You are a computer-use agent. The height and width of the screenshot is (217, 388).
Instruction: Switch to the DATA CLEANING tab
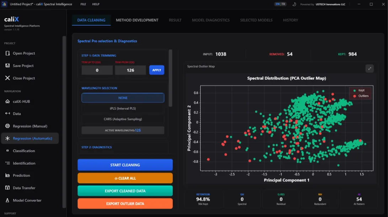[91, 20]
